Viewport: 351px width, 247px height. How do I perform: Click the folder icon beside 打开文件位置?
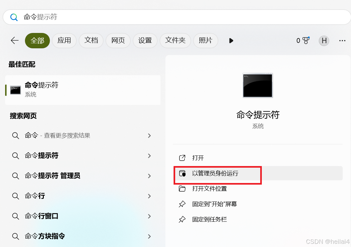click(182, 189)
